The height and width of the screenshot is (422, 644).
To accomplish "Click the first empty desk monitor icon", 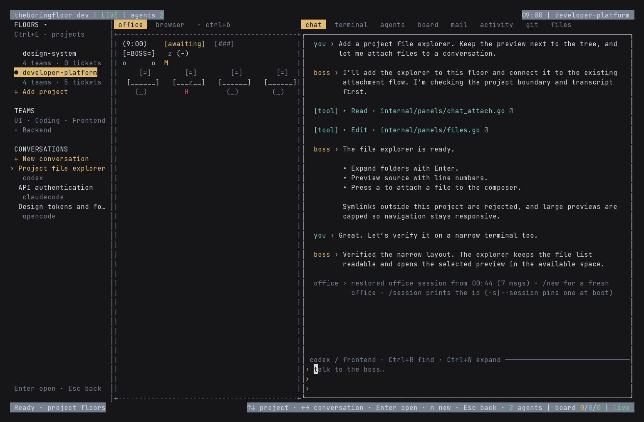I will 145,72.
